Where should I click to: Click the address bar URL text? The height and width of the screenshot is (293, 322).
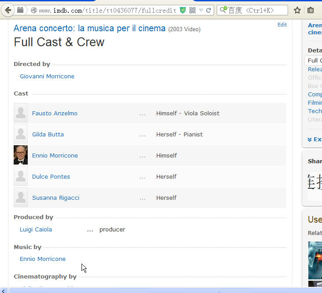click(x=107, y=11)
